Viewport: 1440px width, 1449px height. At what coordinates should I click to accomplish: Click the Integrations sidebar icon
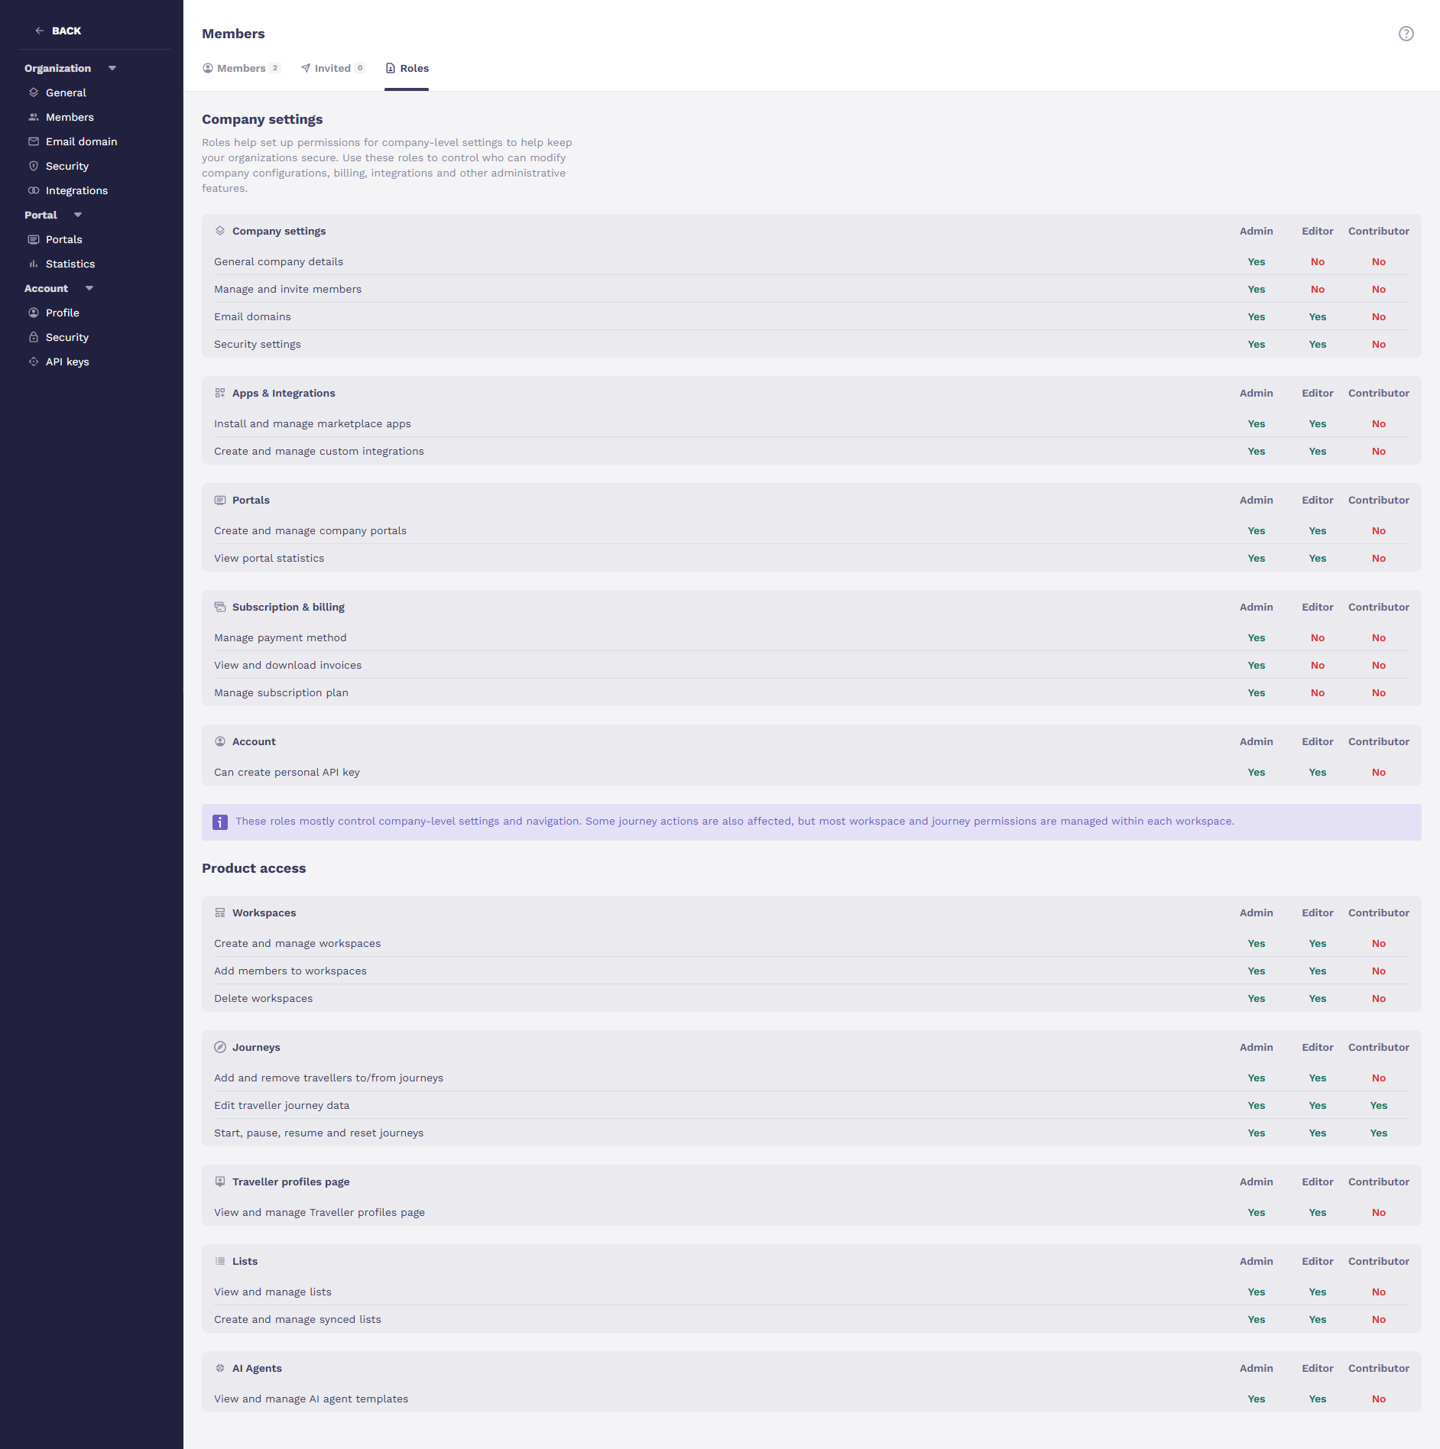34,190
